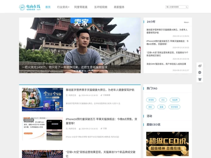Open the 超级CEO说 banner image
Screen dimensions: 211x158
point(167,144)
